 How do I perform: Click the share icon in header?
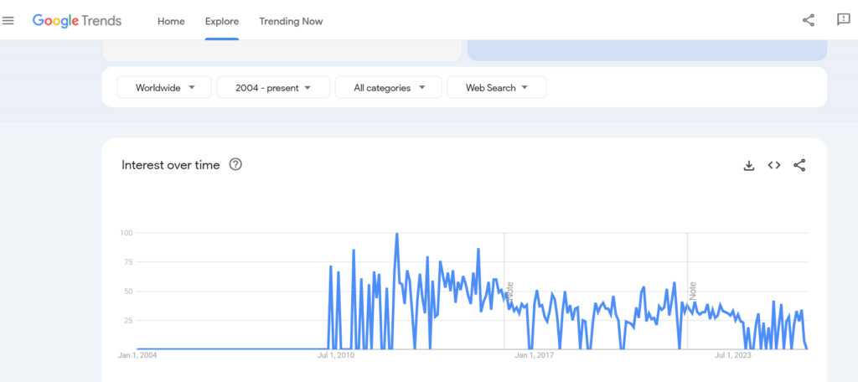(x=809, y=21)
